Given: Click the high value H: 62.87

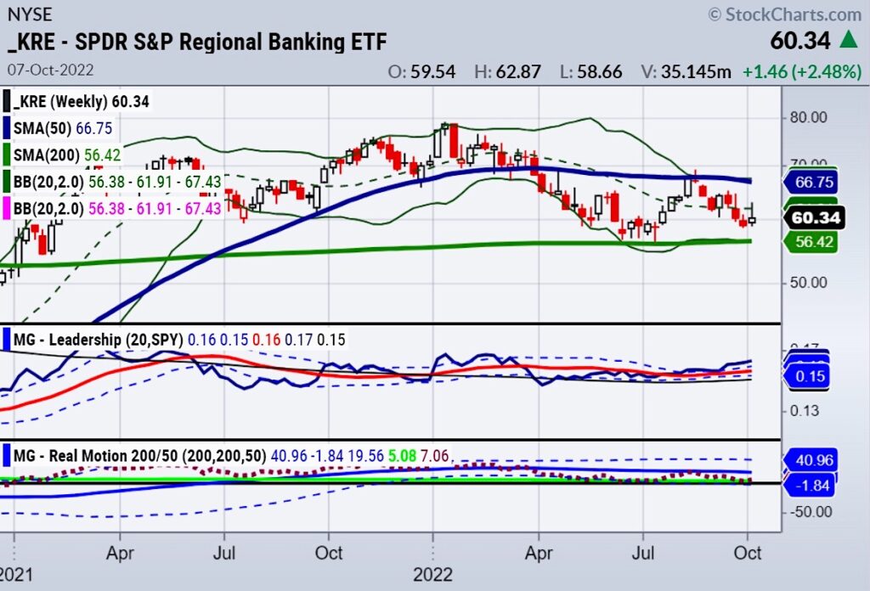Looking at the screenshot, I should pos(508,71).
